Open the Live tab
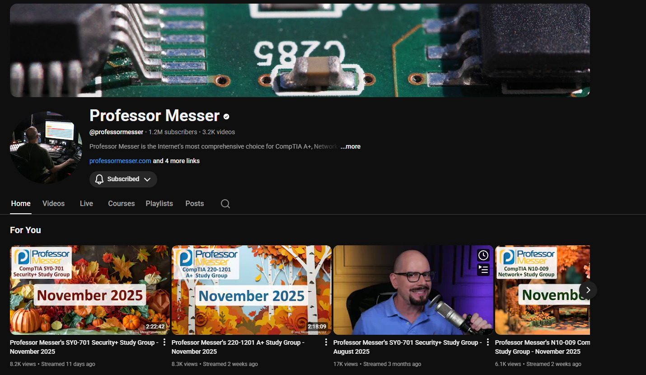This screenshot has height=375, width=646. [x=86, y=204]
